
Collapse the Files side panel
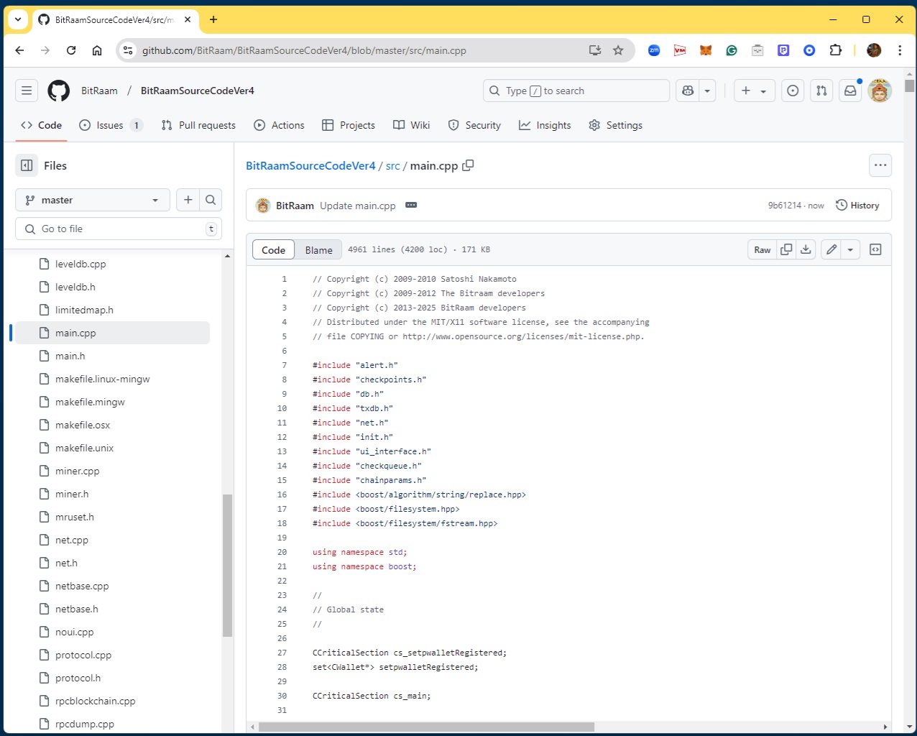pyautogui.click(x=27, y=165)
